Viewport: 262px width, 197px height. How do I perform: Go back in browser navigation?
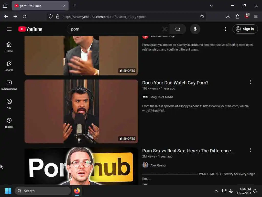[6, 17]
